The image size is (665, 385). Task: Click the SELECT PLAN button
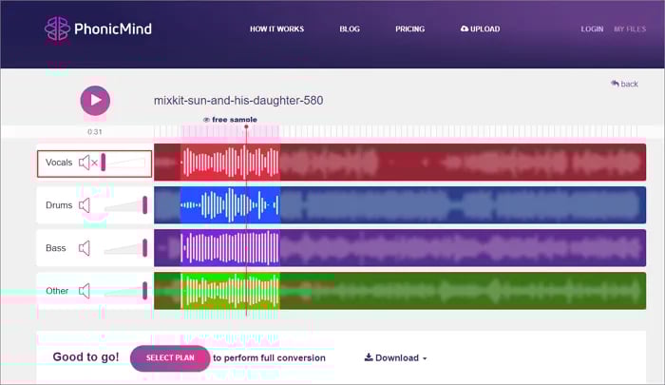[170, 358]
